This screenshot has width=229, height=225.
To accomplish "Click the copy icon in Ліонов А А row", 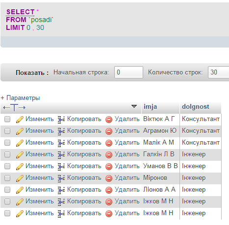I will coord(61,190).
